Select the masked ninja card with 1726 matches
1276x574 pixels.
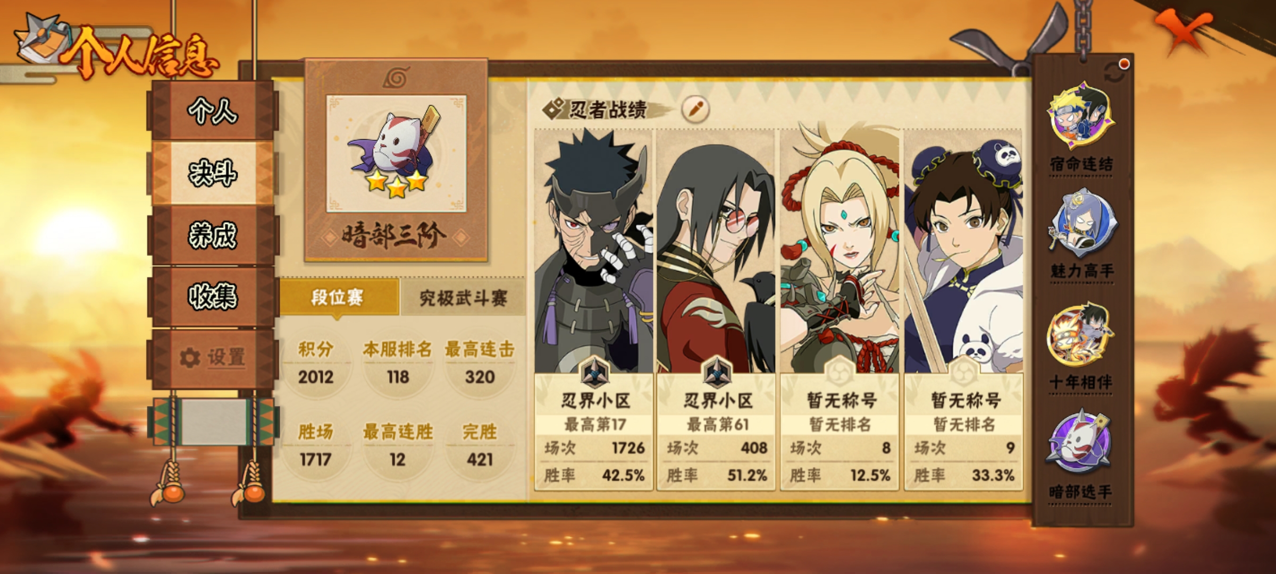click(x=593, y=309)
